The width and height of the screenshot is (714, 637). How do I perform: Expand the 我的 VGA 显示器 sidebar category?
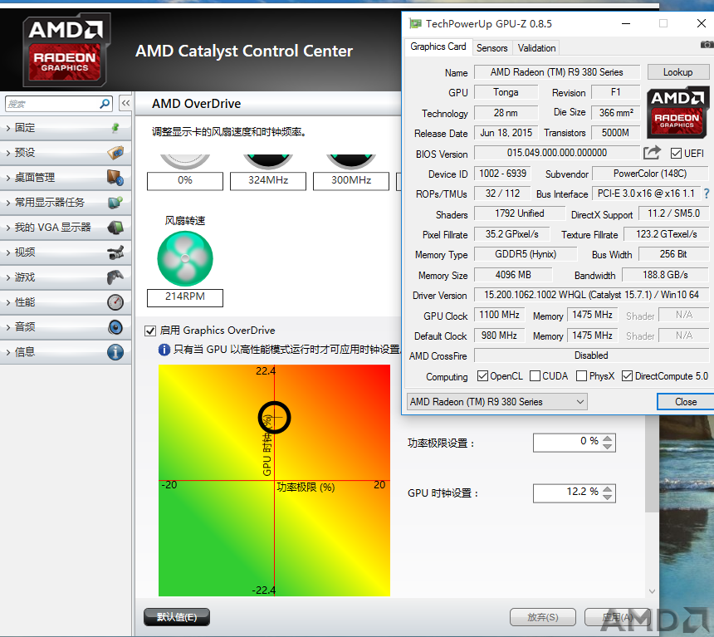(66, 227)
